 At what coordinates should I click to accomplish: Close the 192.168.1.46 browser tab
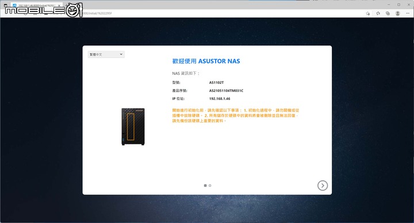pyautogui.click(x=59, y=5)
